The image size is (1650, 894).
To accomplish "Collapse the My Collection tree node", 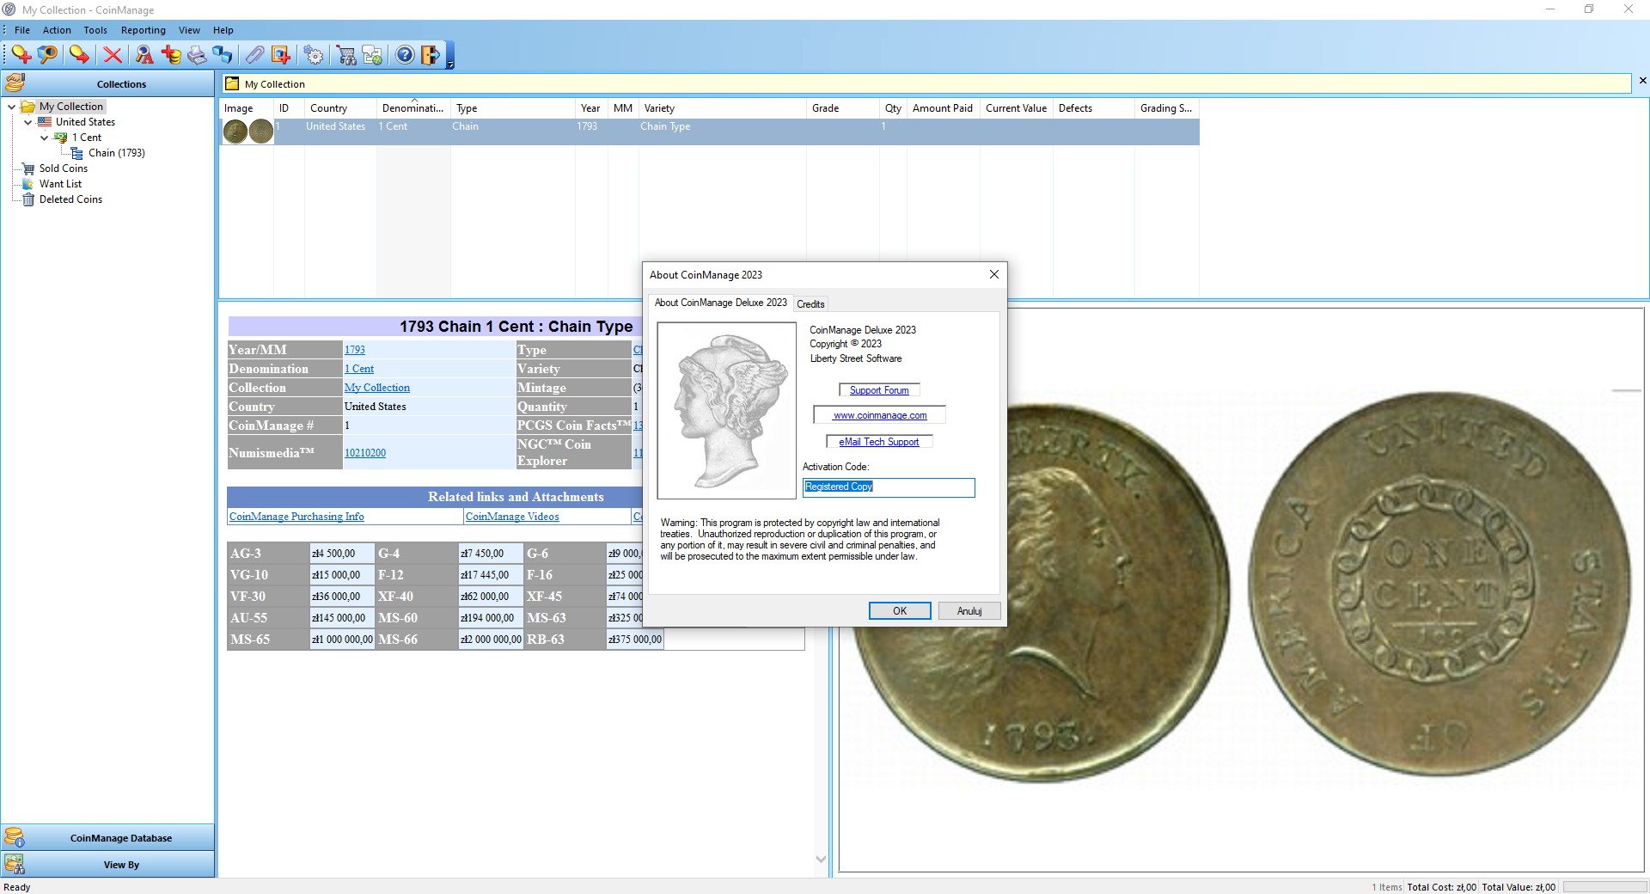I will (x=12, y=107).
